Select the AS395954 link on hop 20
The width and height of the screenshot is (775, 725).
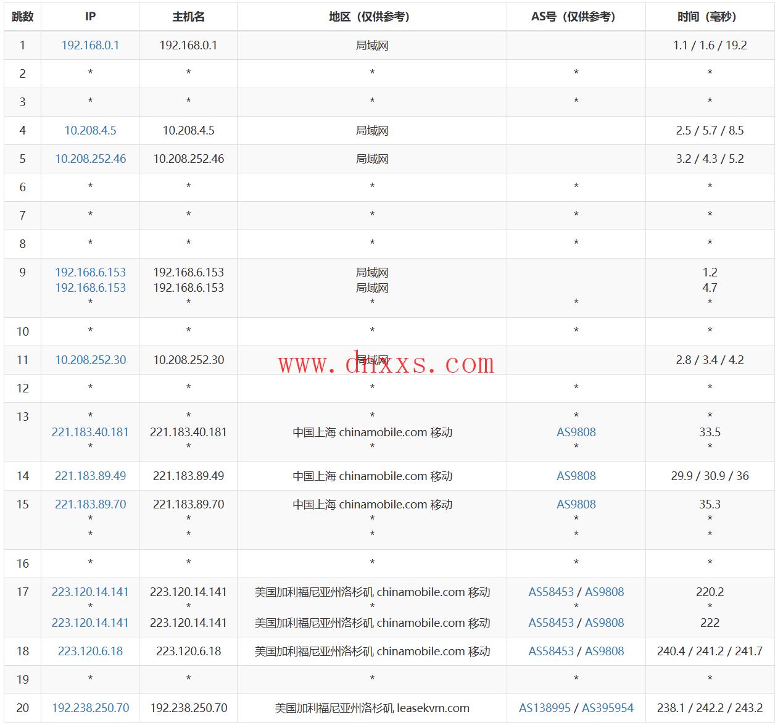click(608, 708)
